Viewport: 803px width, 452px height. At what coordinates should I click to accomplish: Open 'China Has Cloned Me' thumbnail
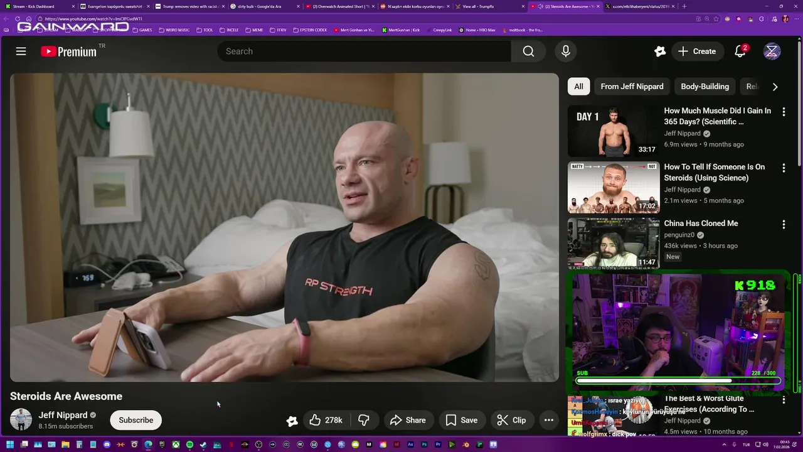pyautogui.click(x=614, y=244)
